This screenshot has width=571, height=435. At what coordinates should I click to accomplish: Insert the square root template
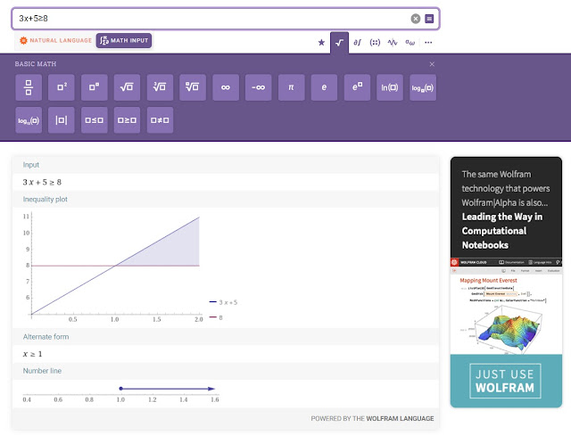(x=127, y=87)
